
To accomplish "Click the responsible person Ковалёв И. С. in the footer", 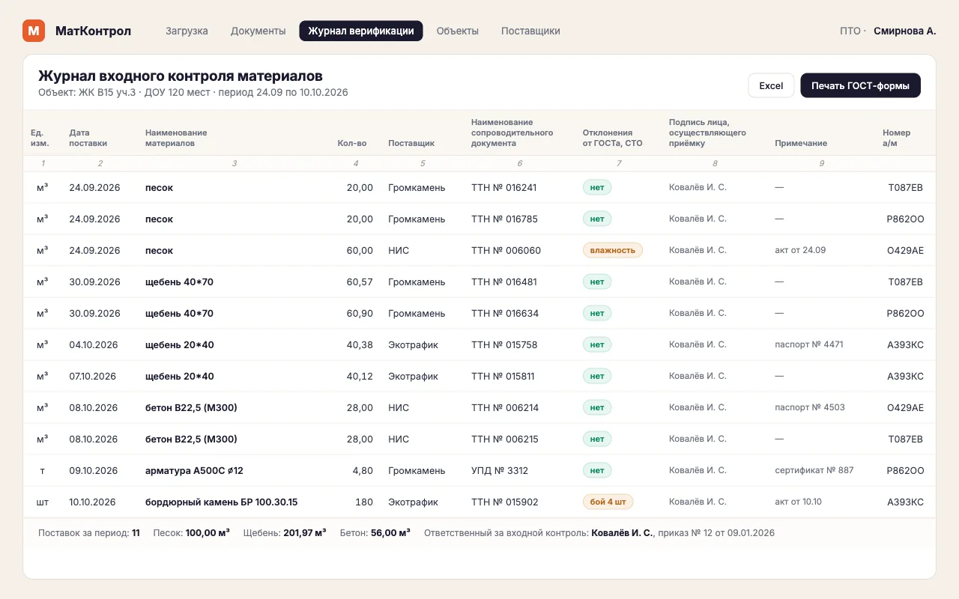I will 622,533.
